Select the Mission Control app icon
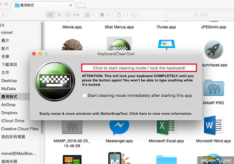234x164 pixels. coord(72,160)
